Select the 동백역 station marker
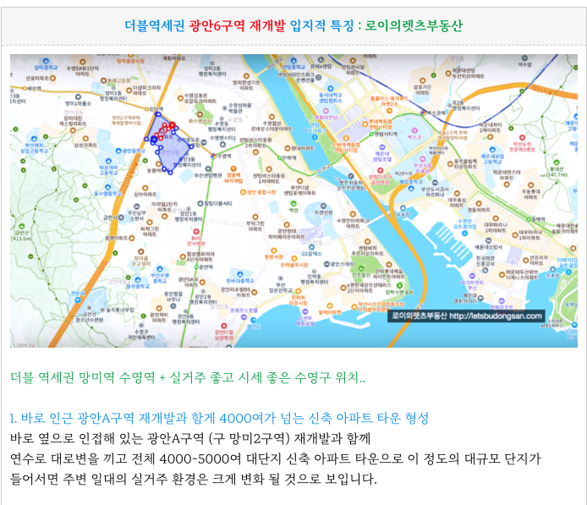 [529, 219]
